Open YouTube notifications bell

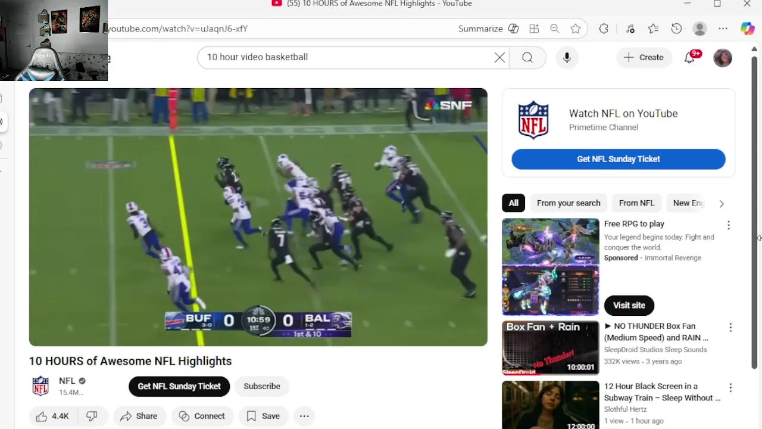[690, 57]
